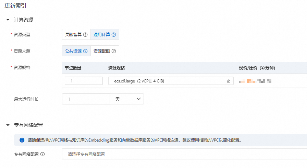Viewport: 307px width, 168px height.
Task: Select the 通用计算 resource type
Action: 105,35
